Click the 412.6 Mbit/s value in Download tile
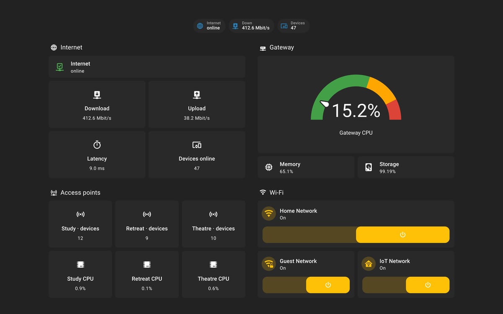This screenshot has height=314, width=503. pyautogui.click(x=97, y=118)
